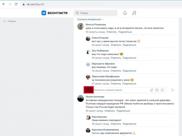Viewport: 182px width, 136px height.
Task: Open Мирослава Никифорова's profile link
Action: pos(105,77)
